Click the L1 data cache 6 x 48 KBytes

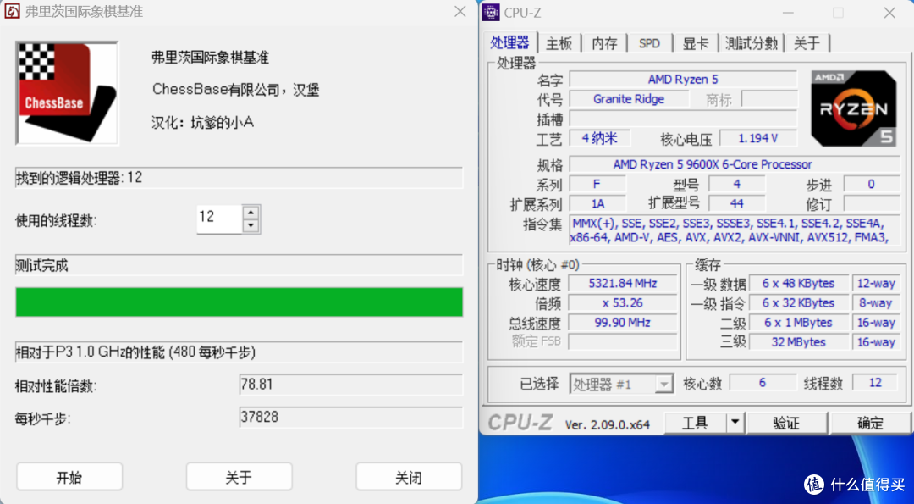point(799,284)
